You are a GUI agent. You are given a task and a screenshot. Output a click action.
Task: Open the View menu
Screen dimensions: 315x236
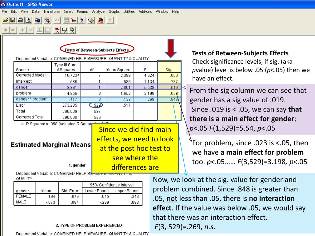[24, 11]
